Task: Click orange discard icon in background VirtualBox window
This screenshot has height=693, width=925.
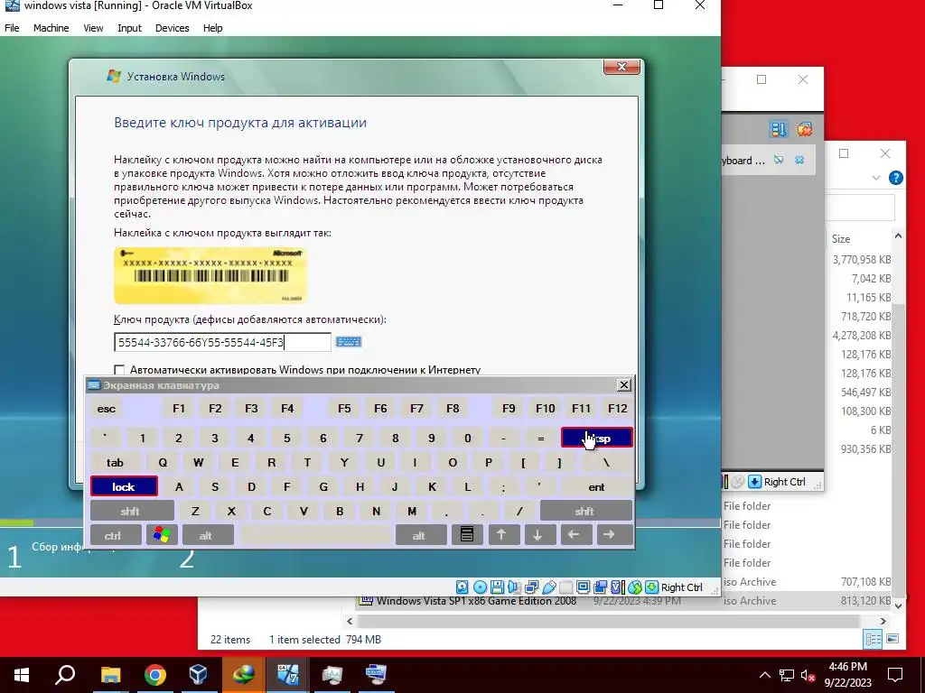Action: point(804,129)
